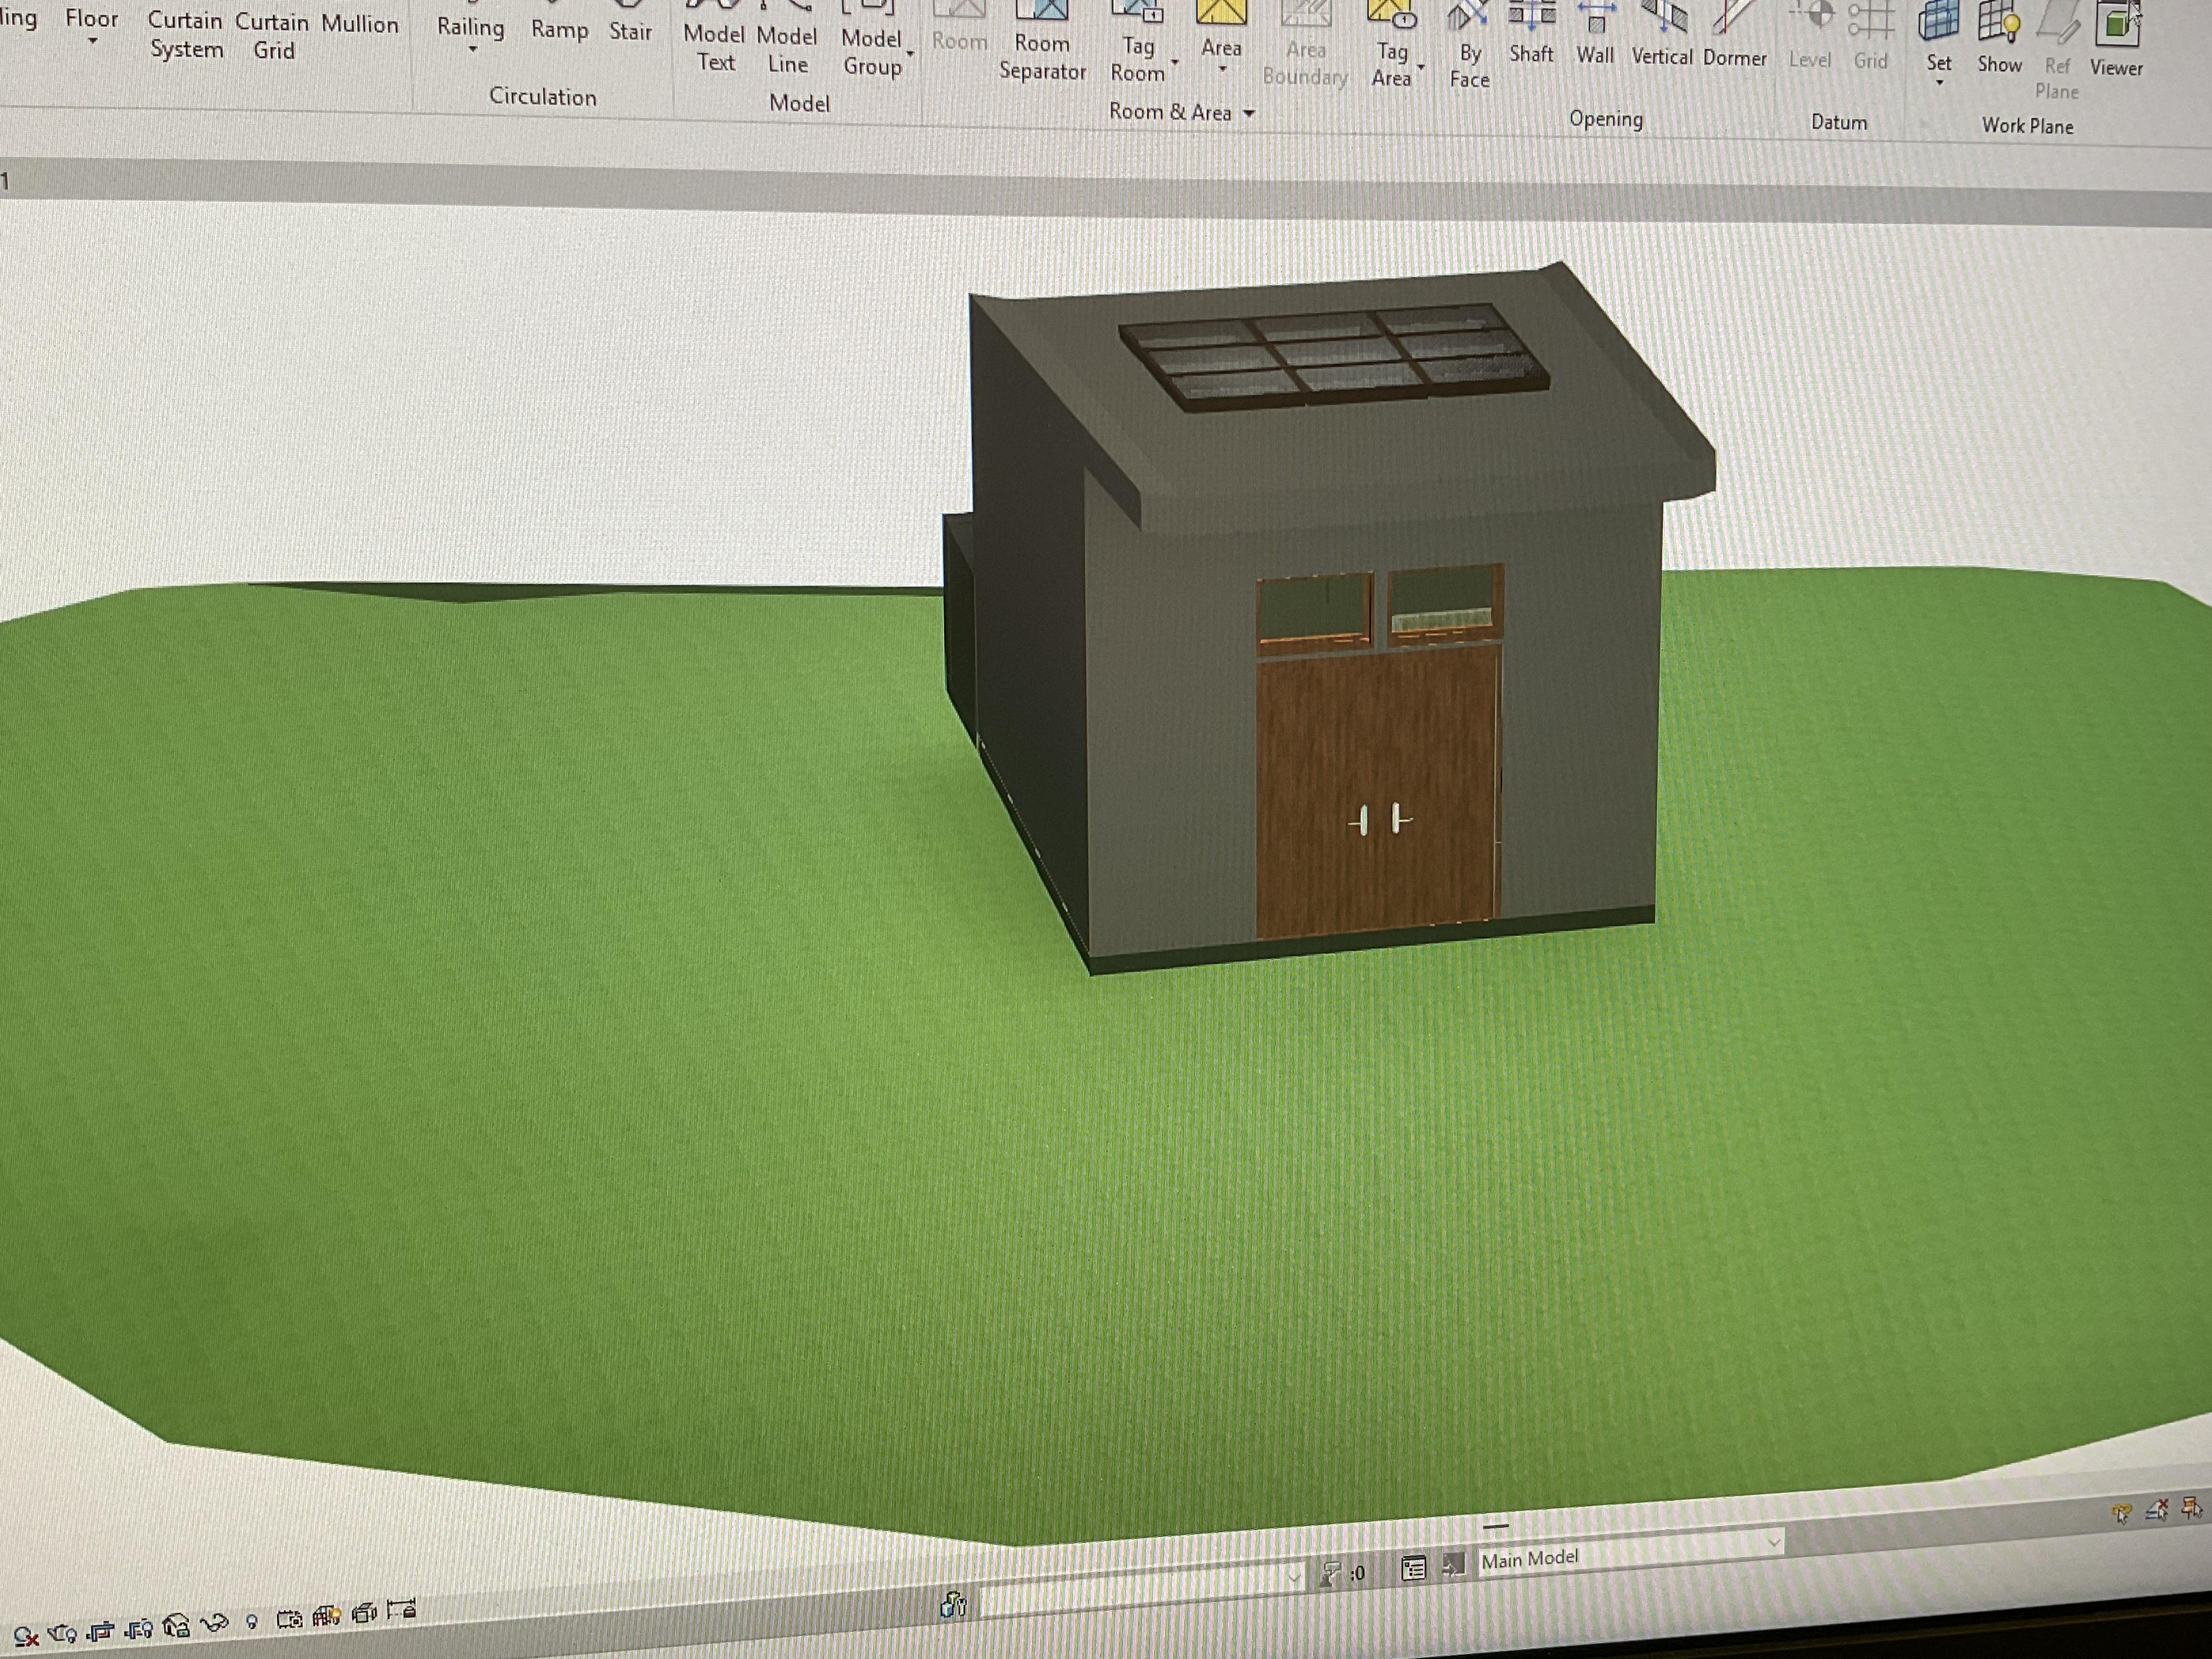The height and width of the screenshot is (1659, 2212).
Task: Click the Editing Requests icon
Action: [1330, 1574]
